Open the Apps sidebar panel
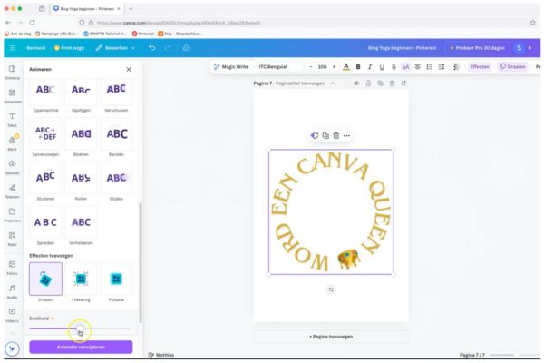Screen dimensions: 544x363 pos(12,239)
